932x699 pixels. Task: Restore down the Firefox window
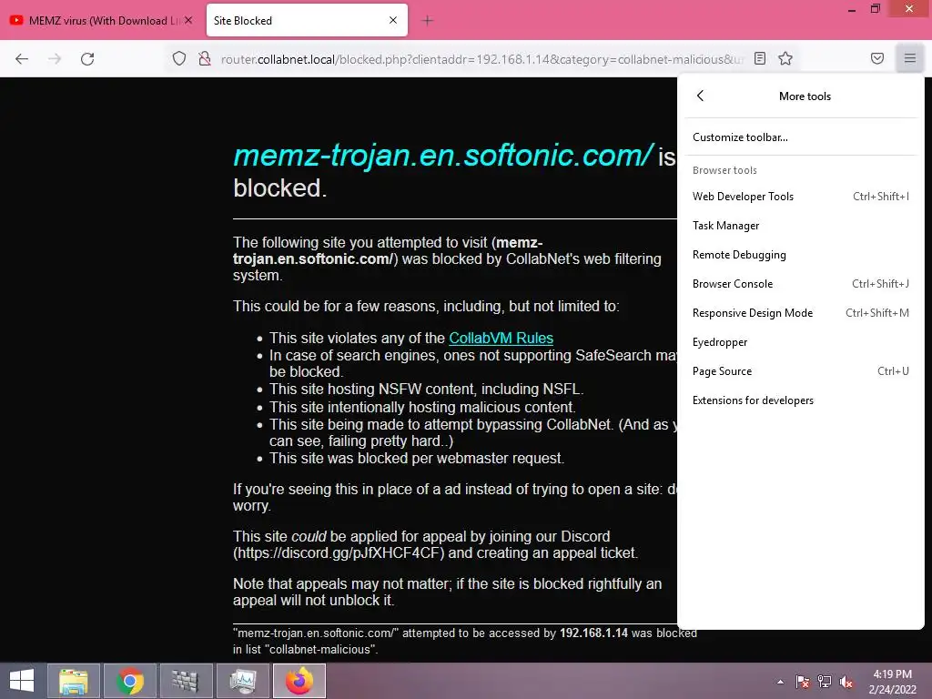[875, 9]
